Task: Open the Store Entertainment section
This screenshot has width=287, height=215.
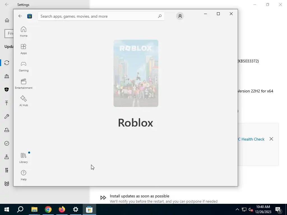Action: tap(24, 84)
